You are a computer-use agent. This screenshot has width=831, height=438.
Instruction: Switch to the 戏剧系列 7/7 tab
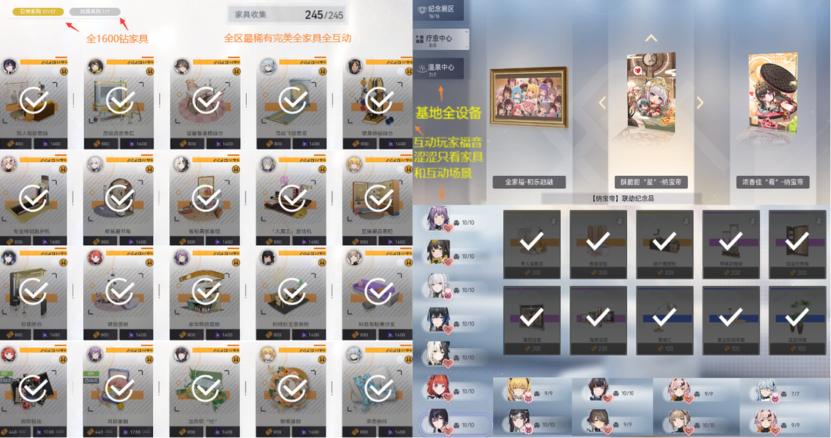point(94,11)
